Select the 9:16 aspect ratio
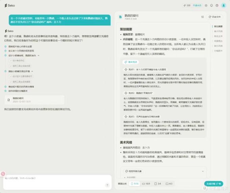The width and height of the screenshot is (230, 193). point(135,184)
